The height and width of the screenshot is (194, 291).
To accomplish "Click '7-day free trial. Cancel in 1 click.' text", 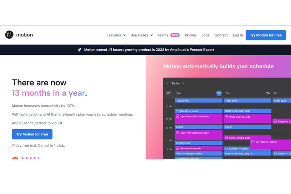I will [x=38, y=145].
